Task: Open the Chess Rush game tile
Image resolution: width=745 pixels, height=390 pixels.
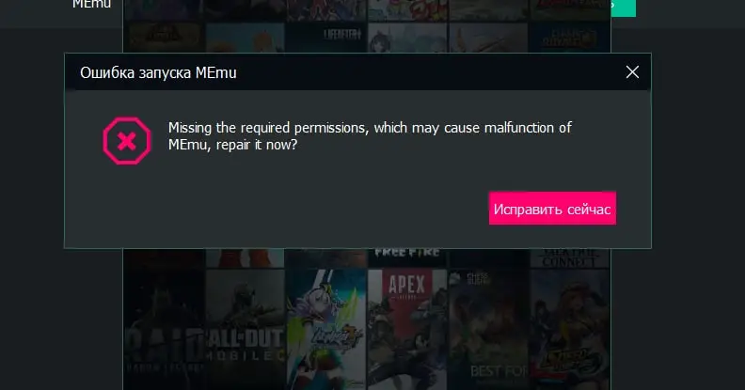Action: click(488, 329)
